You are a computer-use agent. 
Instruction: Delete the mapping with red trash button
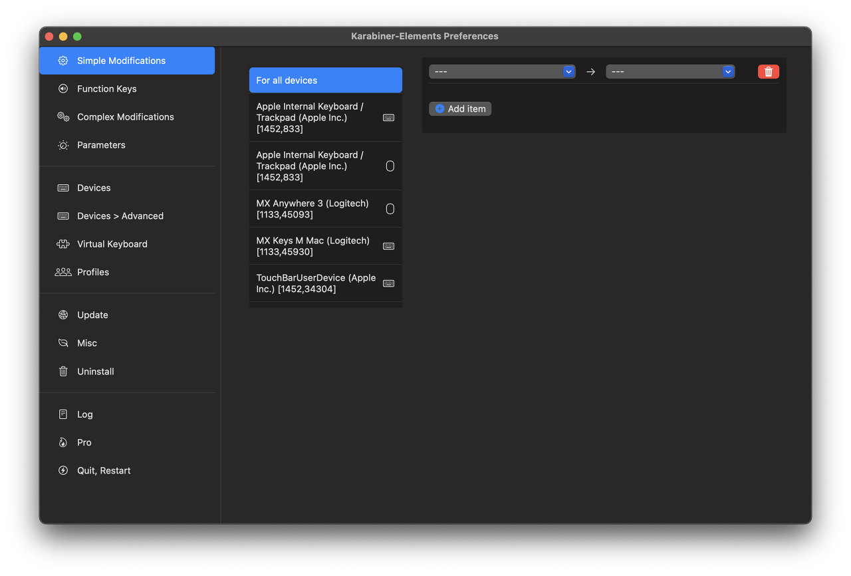(769, 72)
